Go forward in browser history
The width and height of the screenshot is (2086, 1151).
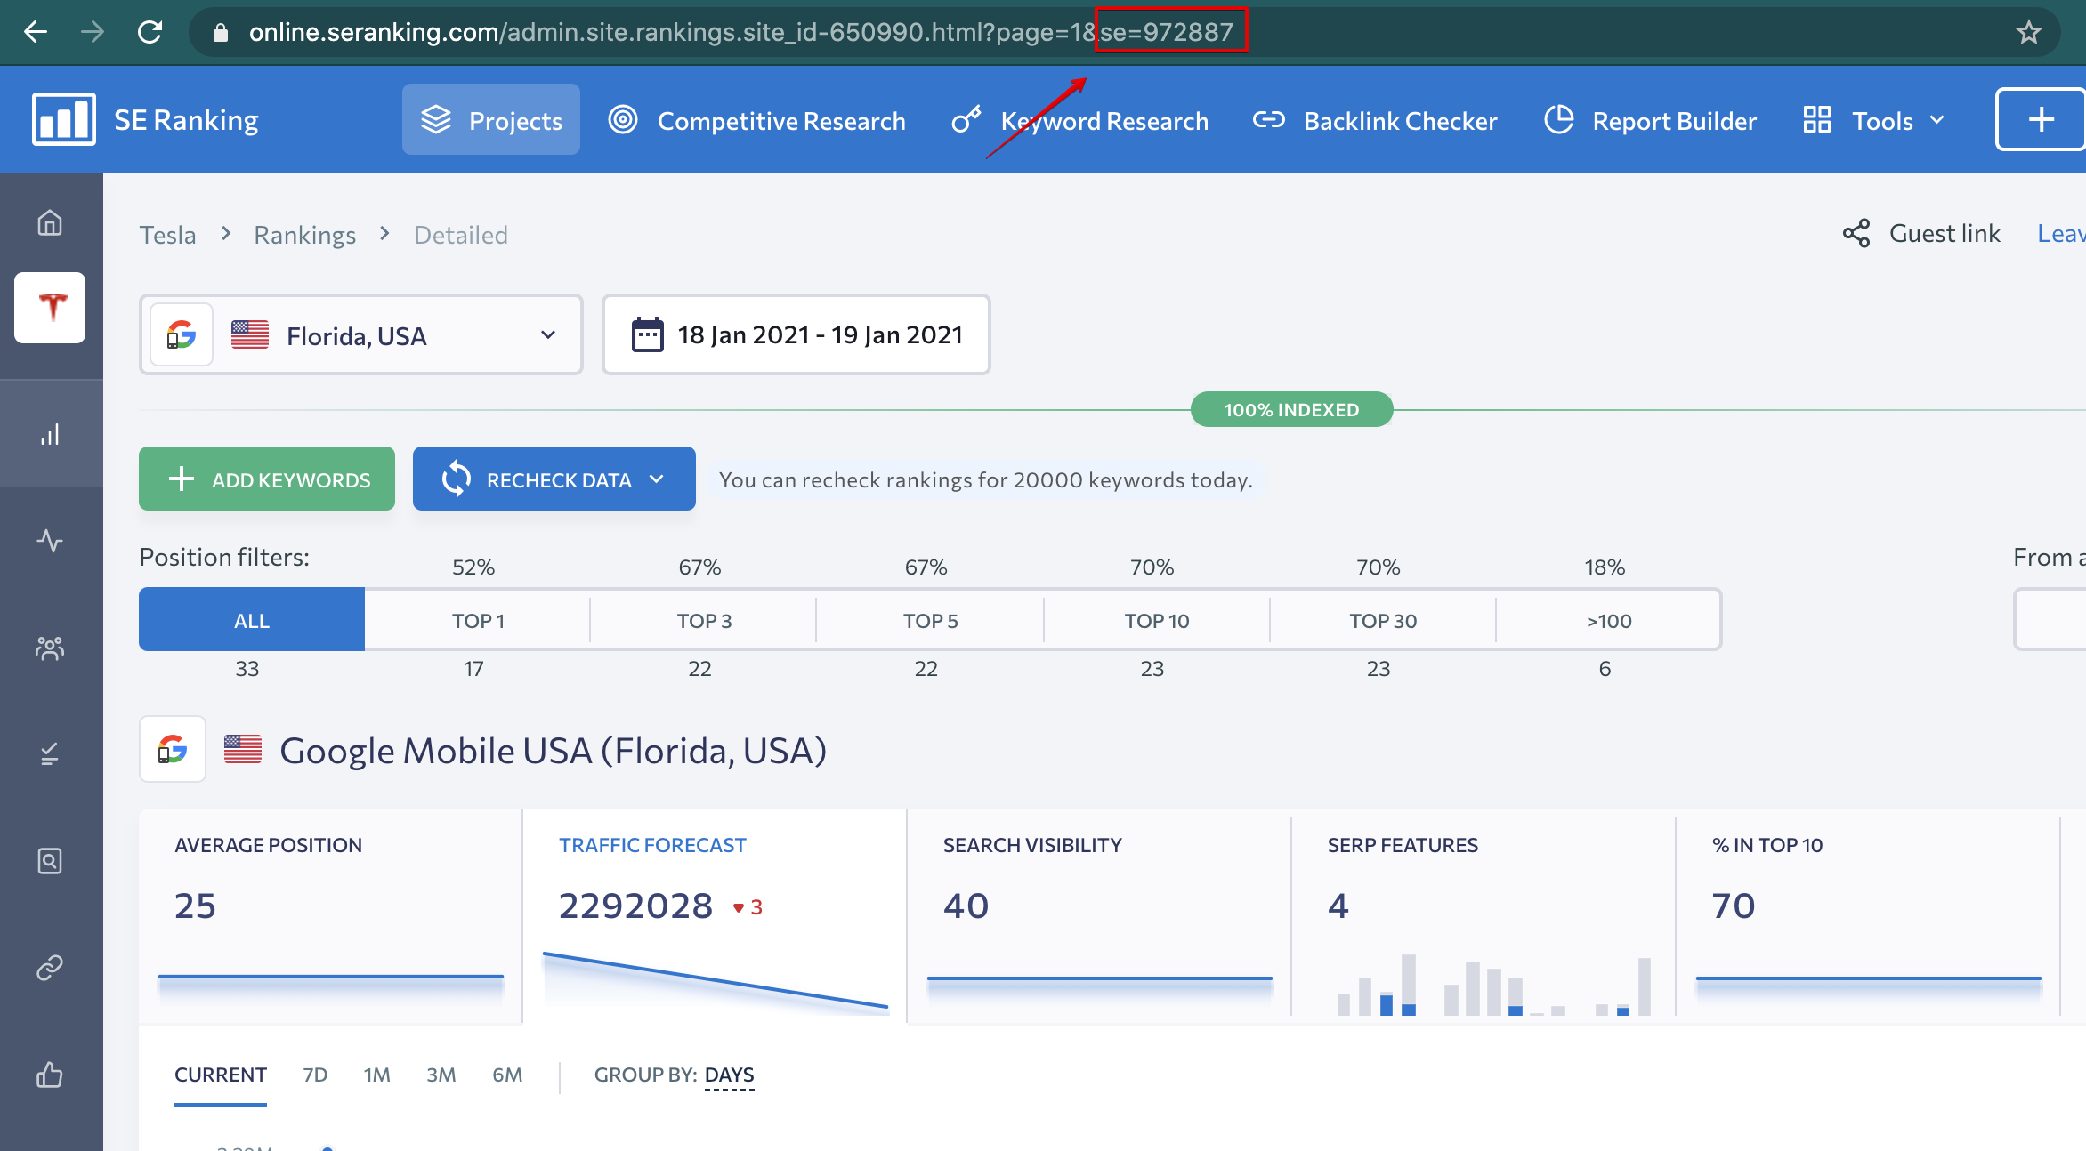[93, 32]
